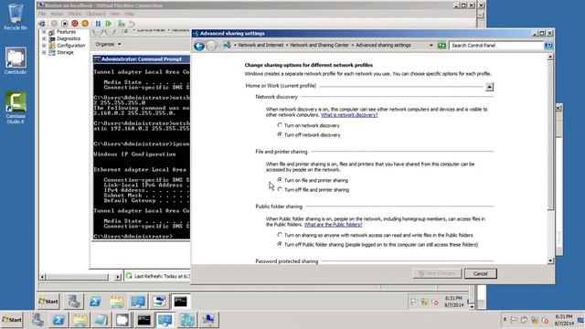Open Server Manager on the inner VM taskbar

[x=74, y=301]
